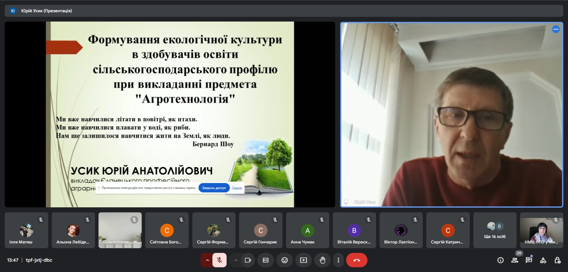Leave the call with the red hang-up button
Image resolution: width=568 pixels, height=272 pixels.
click(357, 260)
